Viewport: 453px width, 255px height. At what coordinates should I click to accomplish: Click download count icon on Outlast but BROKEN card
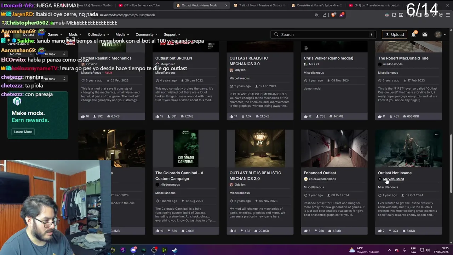(x=169, y=116)
